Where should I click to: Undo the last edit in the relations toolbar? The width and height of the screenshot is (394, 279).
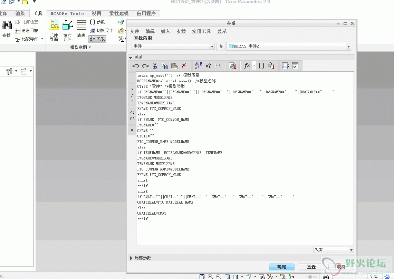pos(135,66)
